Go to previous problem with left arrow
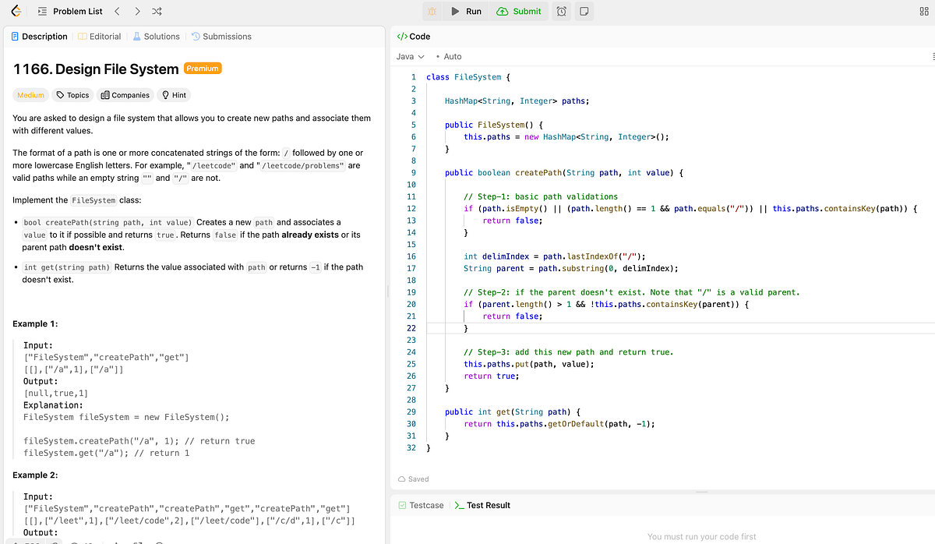 116,11
